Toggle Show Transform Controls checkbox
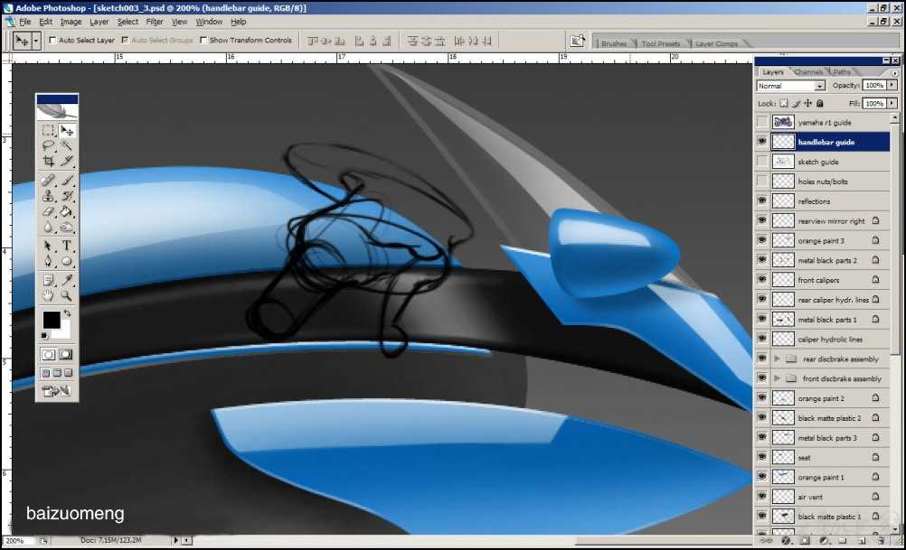906x550 pixels. tap(203, 41)
